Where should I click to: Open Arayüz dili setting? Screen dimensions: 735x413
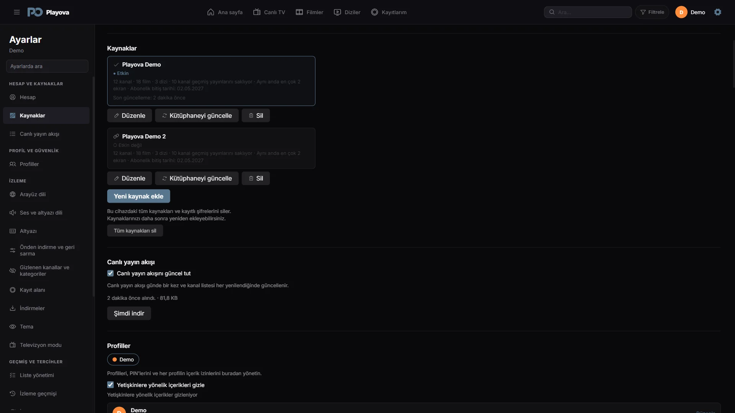pos(46,194)
